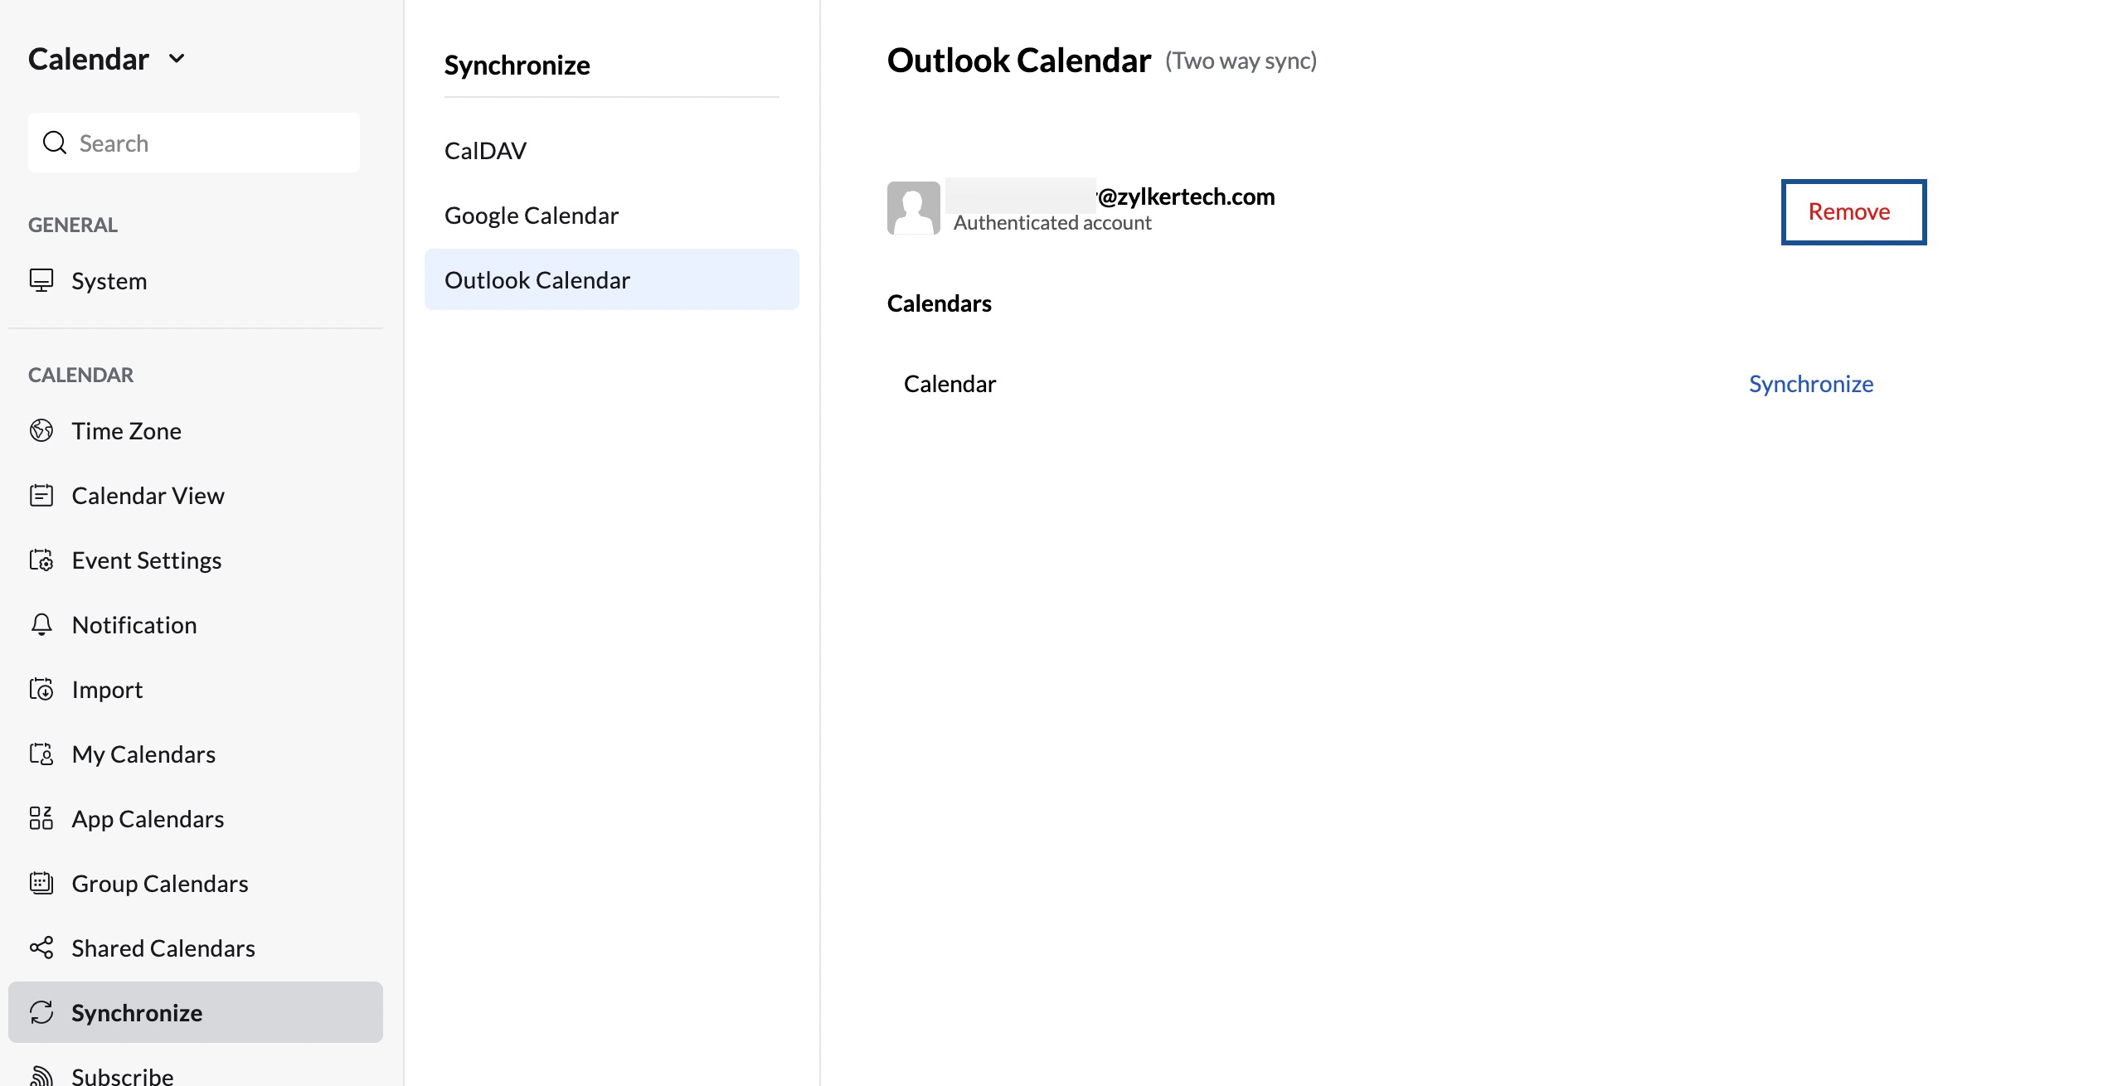Click the My Calendars icon
This screenshot has width=2103, height=1086.
click(41, 754)
